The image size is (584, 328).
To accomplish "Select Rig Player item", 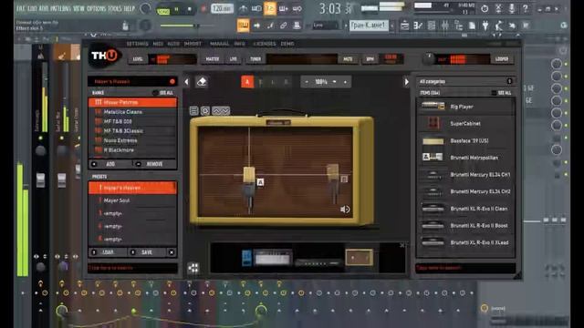I will pyautogui.click(x=465, y=107).
